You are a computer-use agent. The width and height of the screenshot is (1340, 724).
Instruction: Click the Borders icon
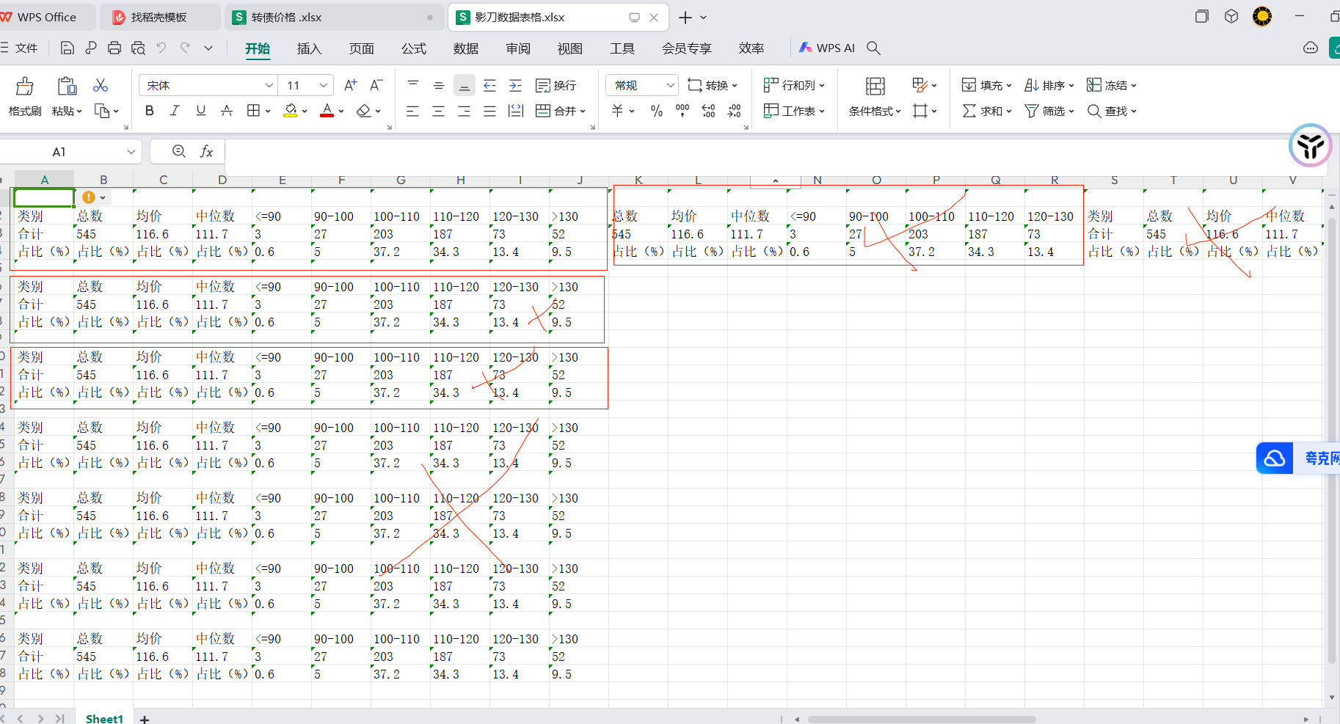pos(253,111)
